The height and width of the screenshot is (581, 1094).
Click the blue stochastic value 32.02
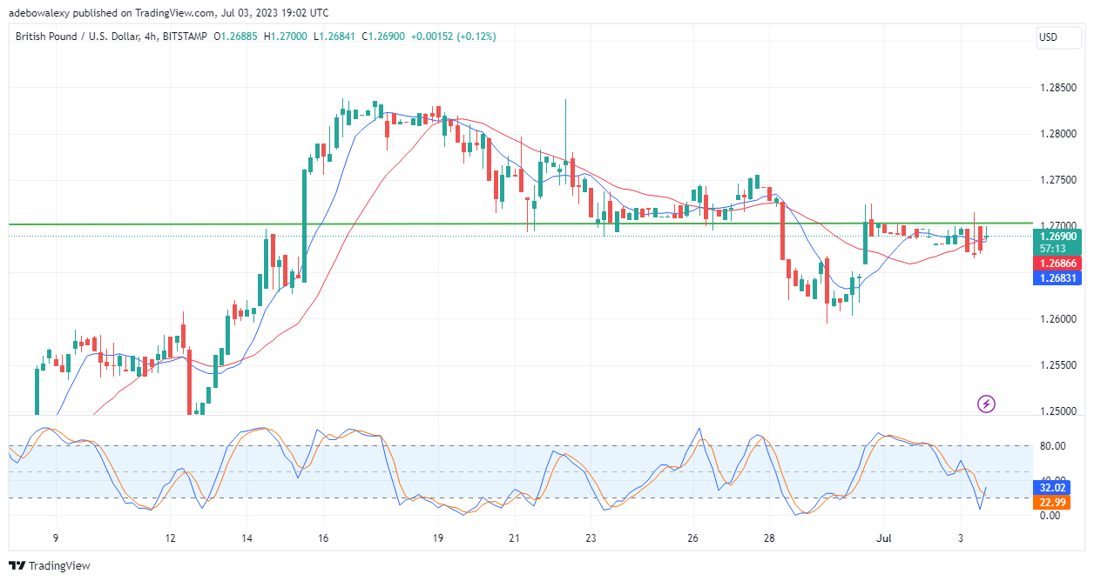tap(1052, 488)
